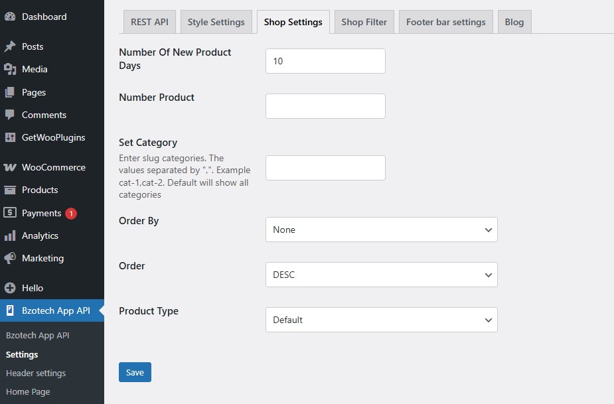Image resolution: width=614 pixels, height=404 pixels.
Task: Click the Bzotech App API phone icon
Action: point(10,311)
